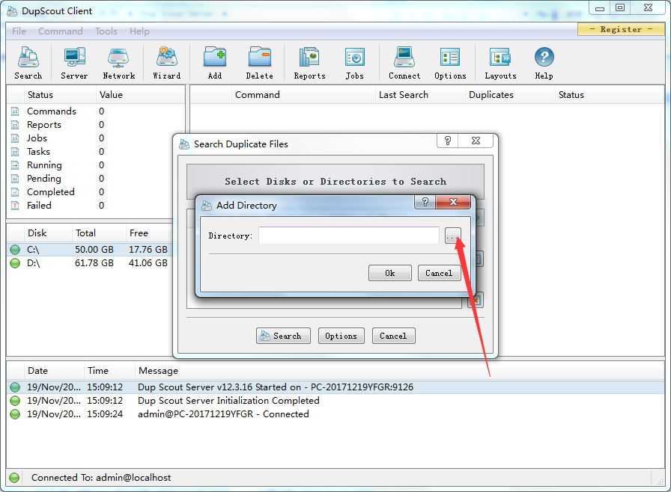Click the Delete command icon
The width and height of the screenshot is (671, 492).
[259, 63]
